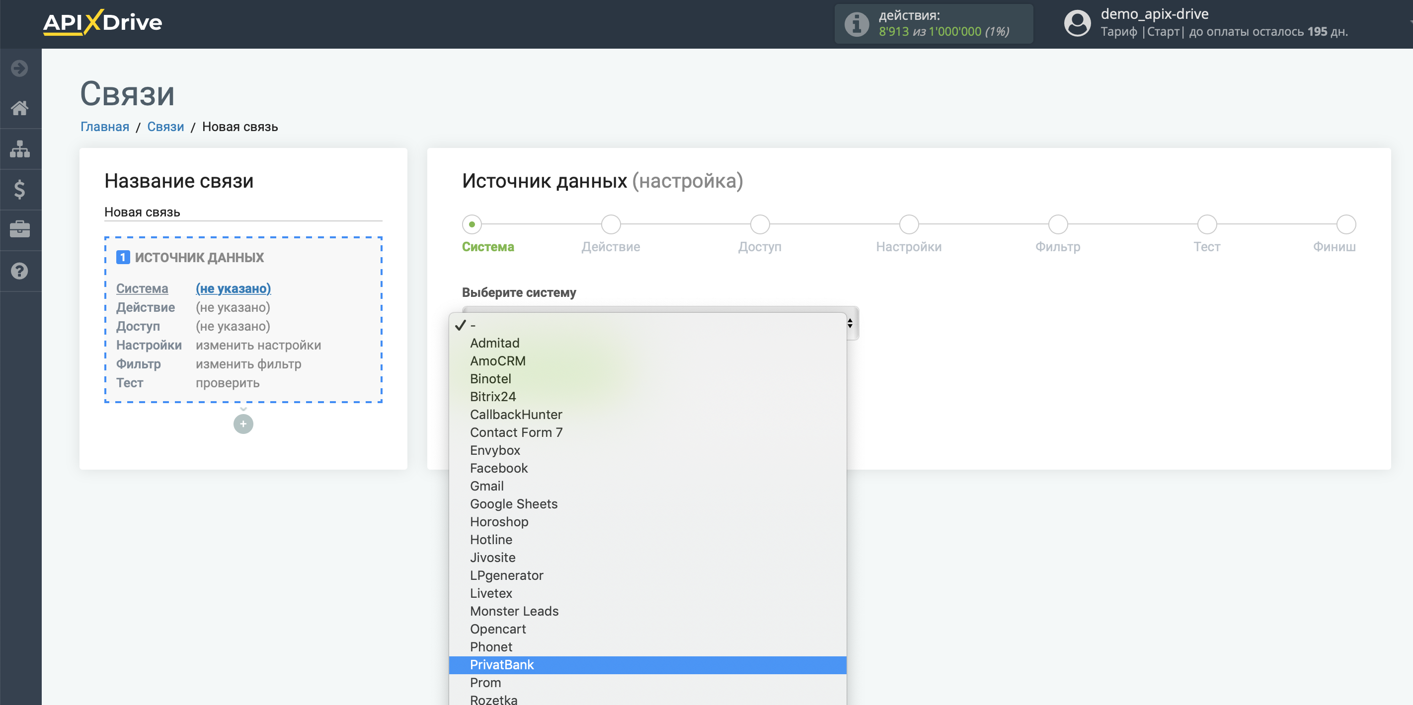Image resolution: width=1413 pixels, height=705 pixels.
Task: Select Google Sheets from the system list
Action: pyautogui.click(x=647, y=504)
